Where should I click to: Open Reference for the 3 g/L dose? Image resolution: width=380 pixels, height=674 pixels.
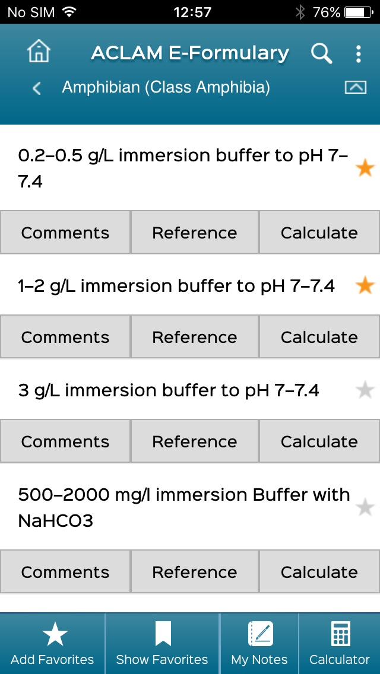click(x=195, y=441)
